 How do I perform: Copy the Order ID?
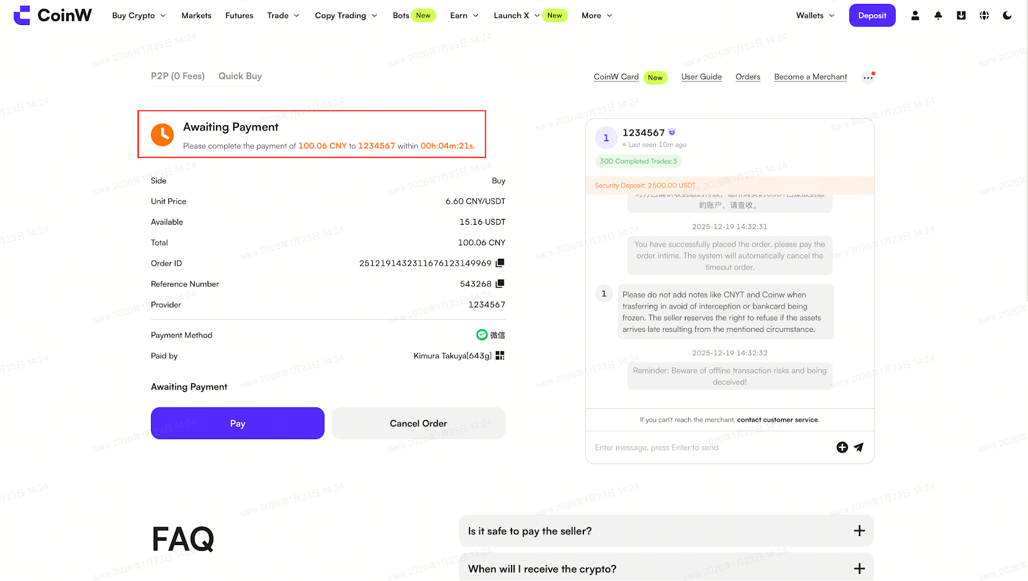(500, 263)
